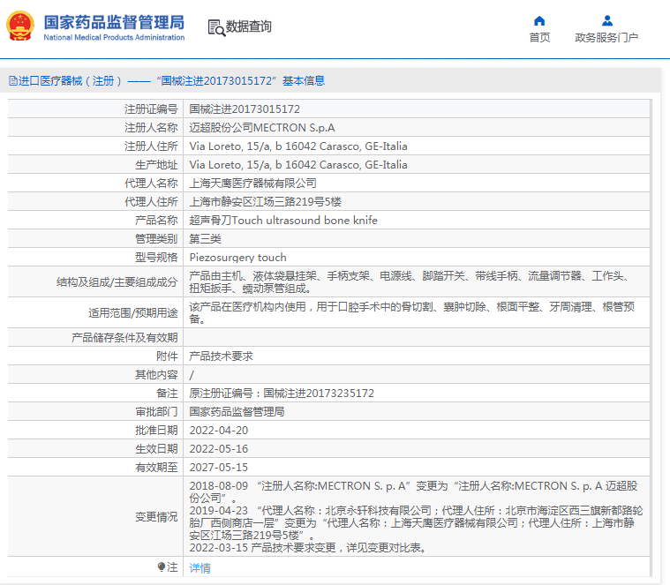Select original registration number 国械注进20173235172
Viewport: 670px width, 585px height.
tap(319, 394)
